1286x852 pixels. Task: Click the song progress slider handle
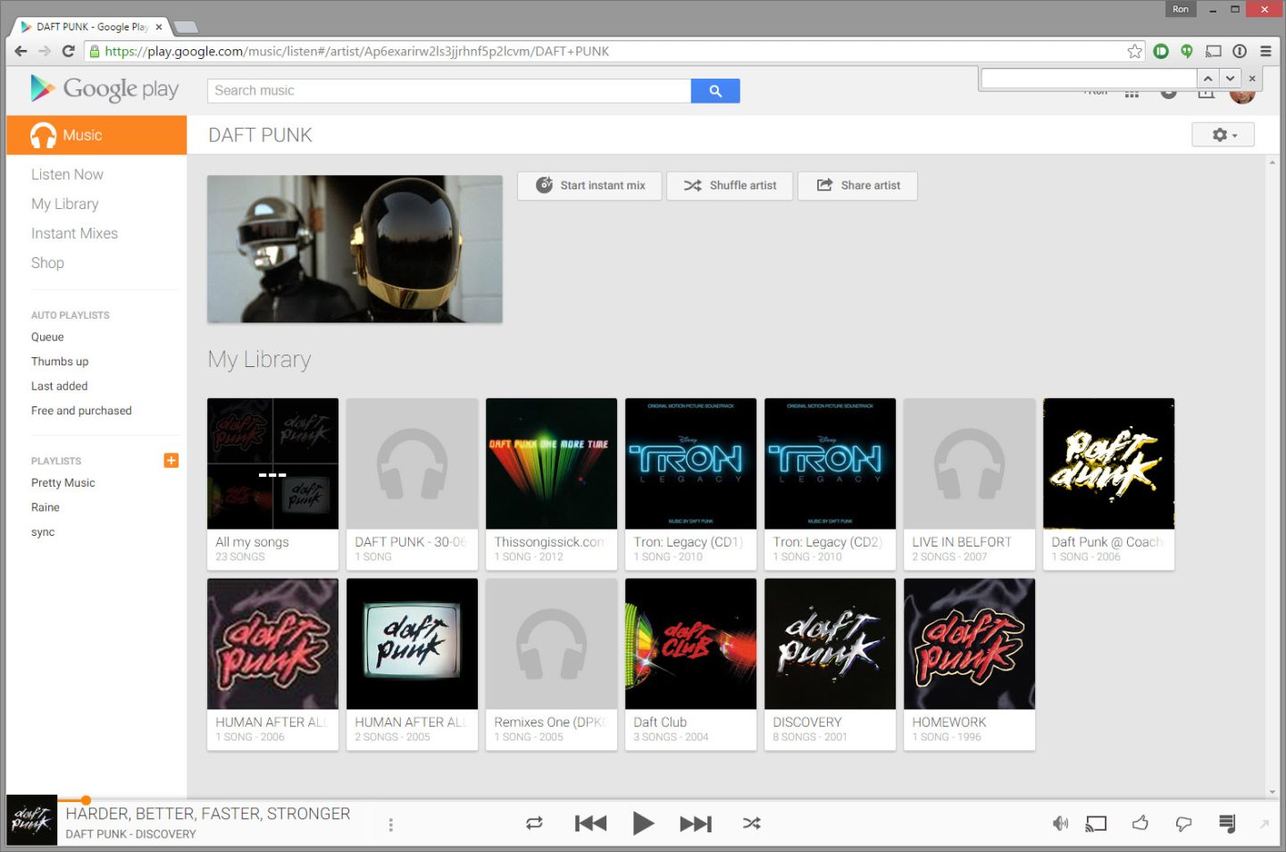point(86,800)
